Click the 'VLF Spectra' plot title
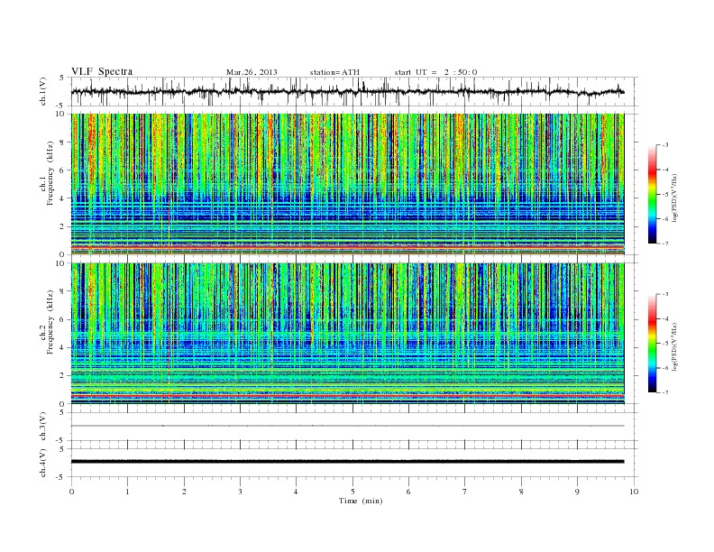 102,71
